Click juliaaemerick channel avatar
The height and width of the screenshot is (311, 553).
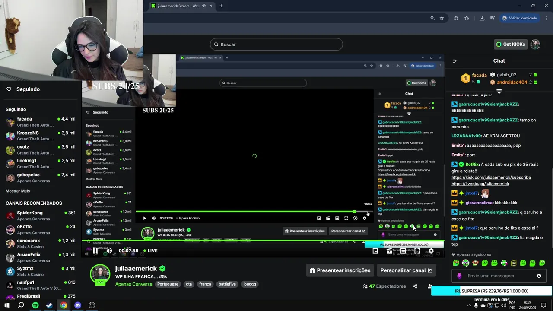pyautogui.click(x=100, y=275)
